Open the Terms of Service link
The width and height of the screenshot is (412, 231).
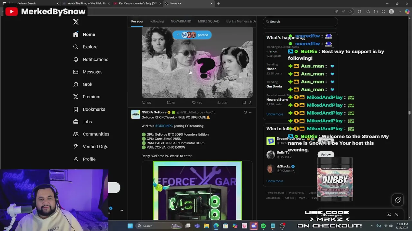pos(275,193)
